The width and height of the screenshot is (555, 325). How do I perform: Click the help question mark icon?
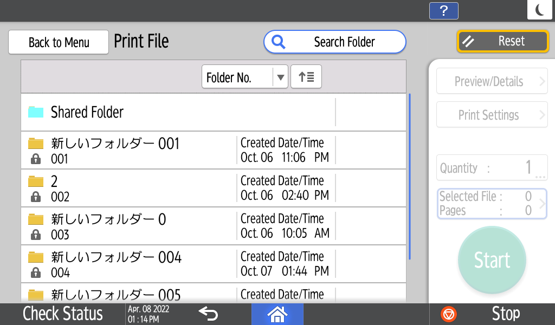[x=443, y=11]
